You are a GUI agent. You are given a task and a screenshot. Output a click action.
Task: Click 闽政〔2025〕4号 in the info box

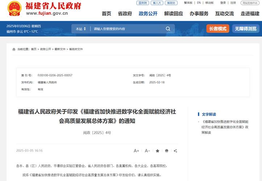tap(160, 75)
